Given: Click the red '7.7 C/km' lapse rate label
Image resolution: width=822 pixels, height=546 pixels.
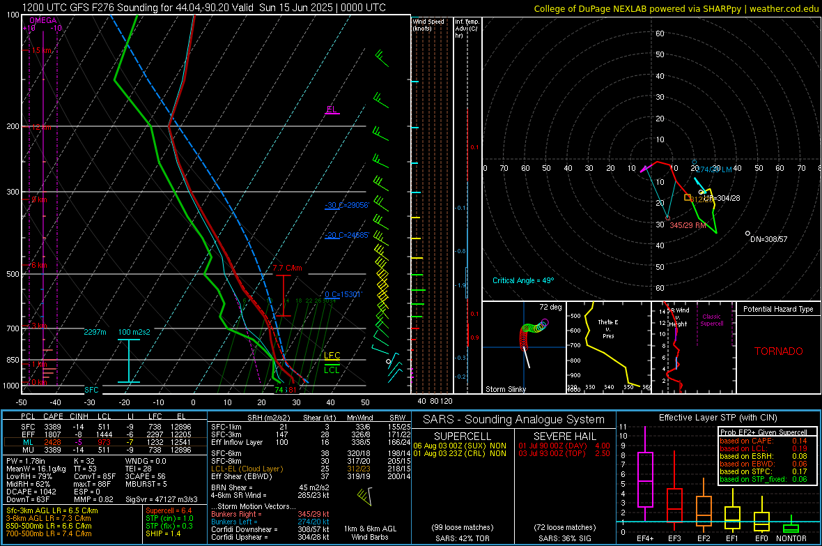Looking at the screenshot, I should coord(287,268).
